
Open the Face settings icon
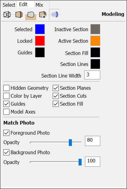pos(19,15)
